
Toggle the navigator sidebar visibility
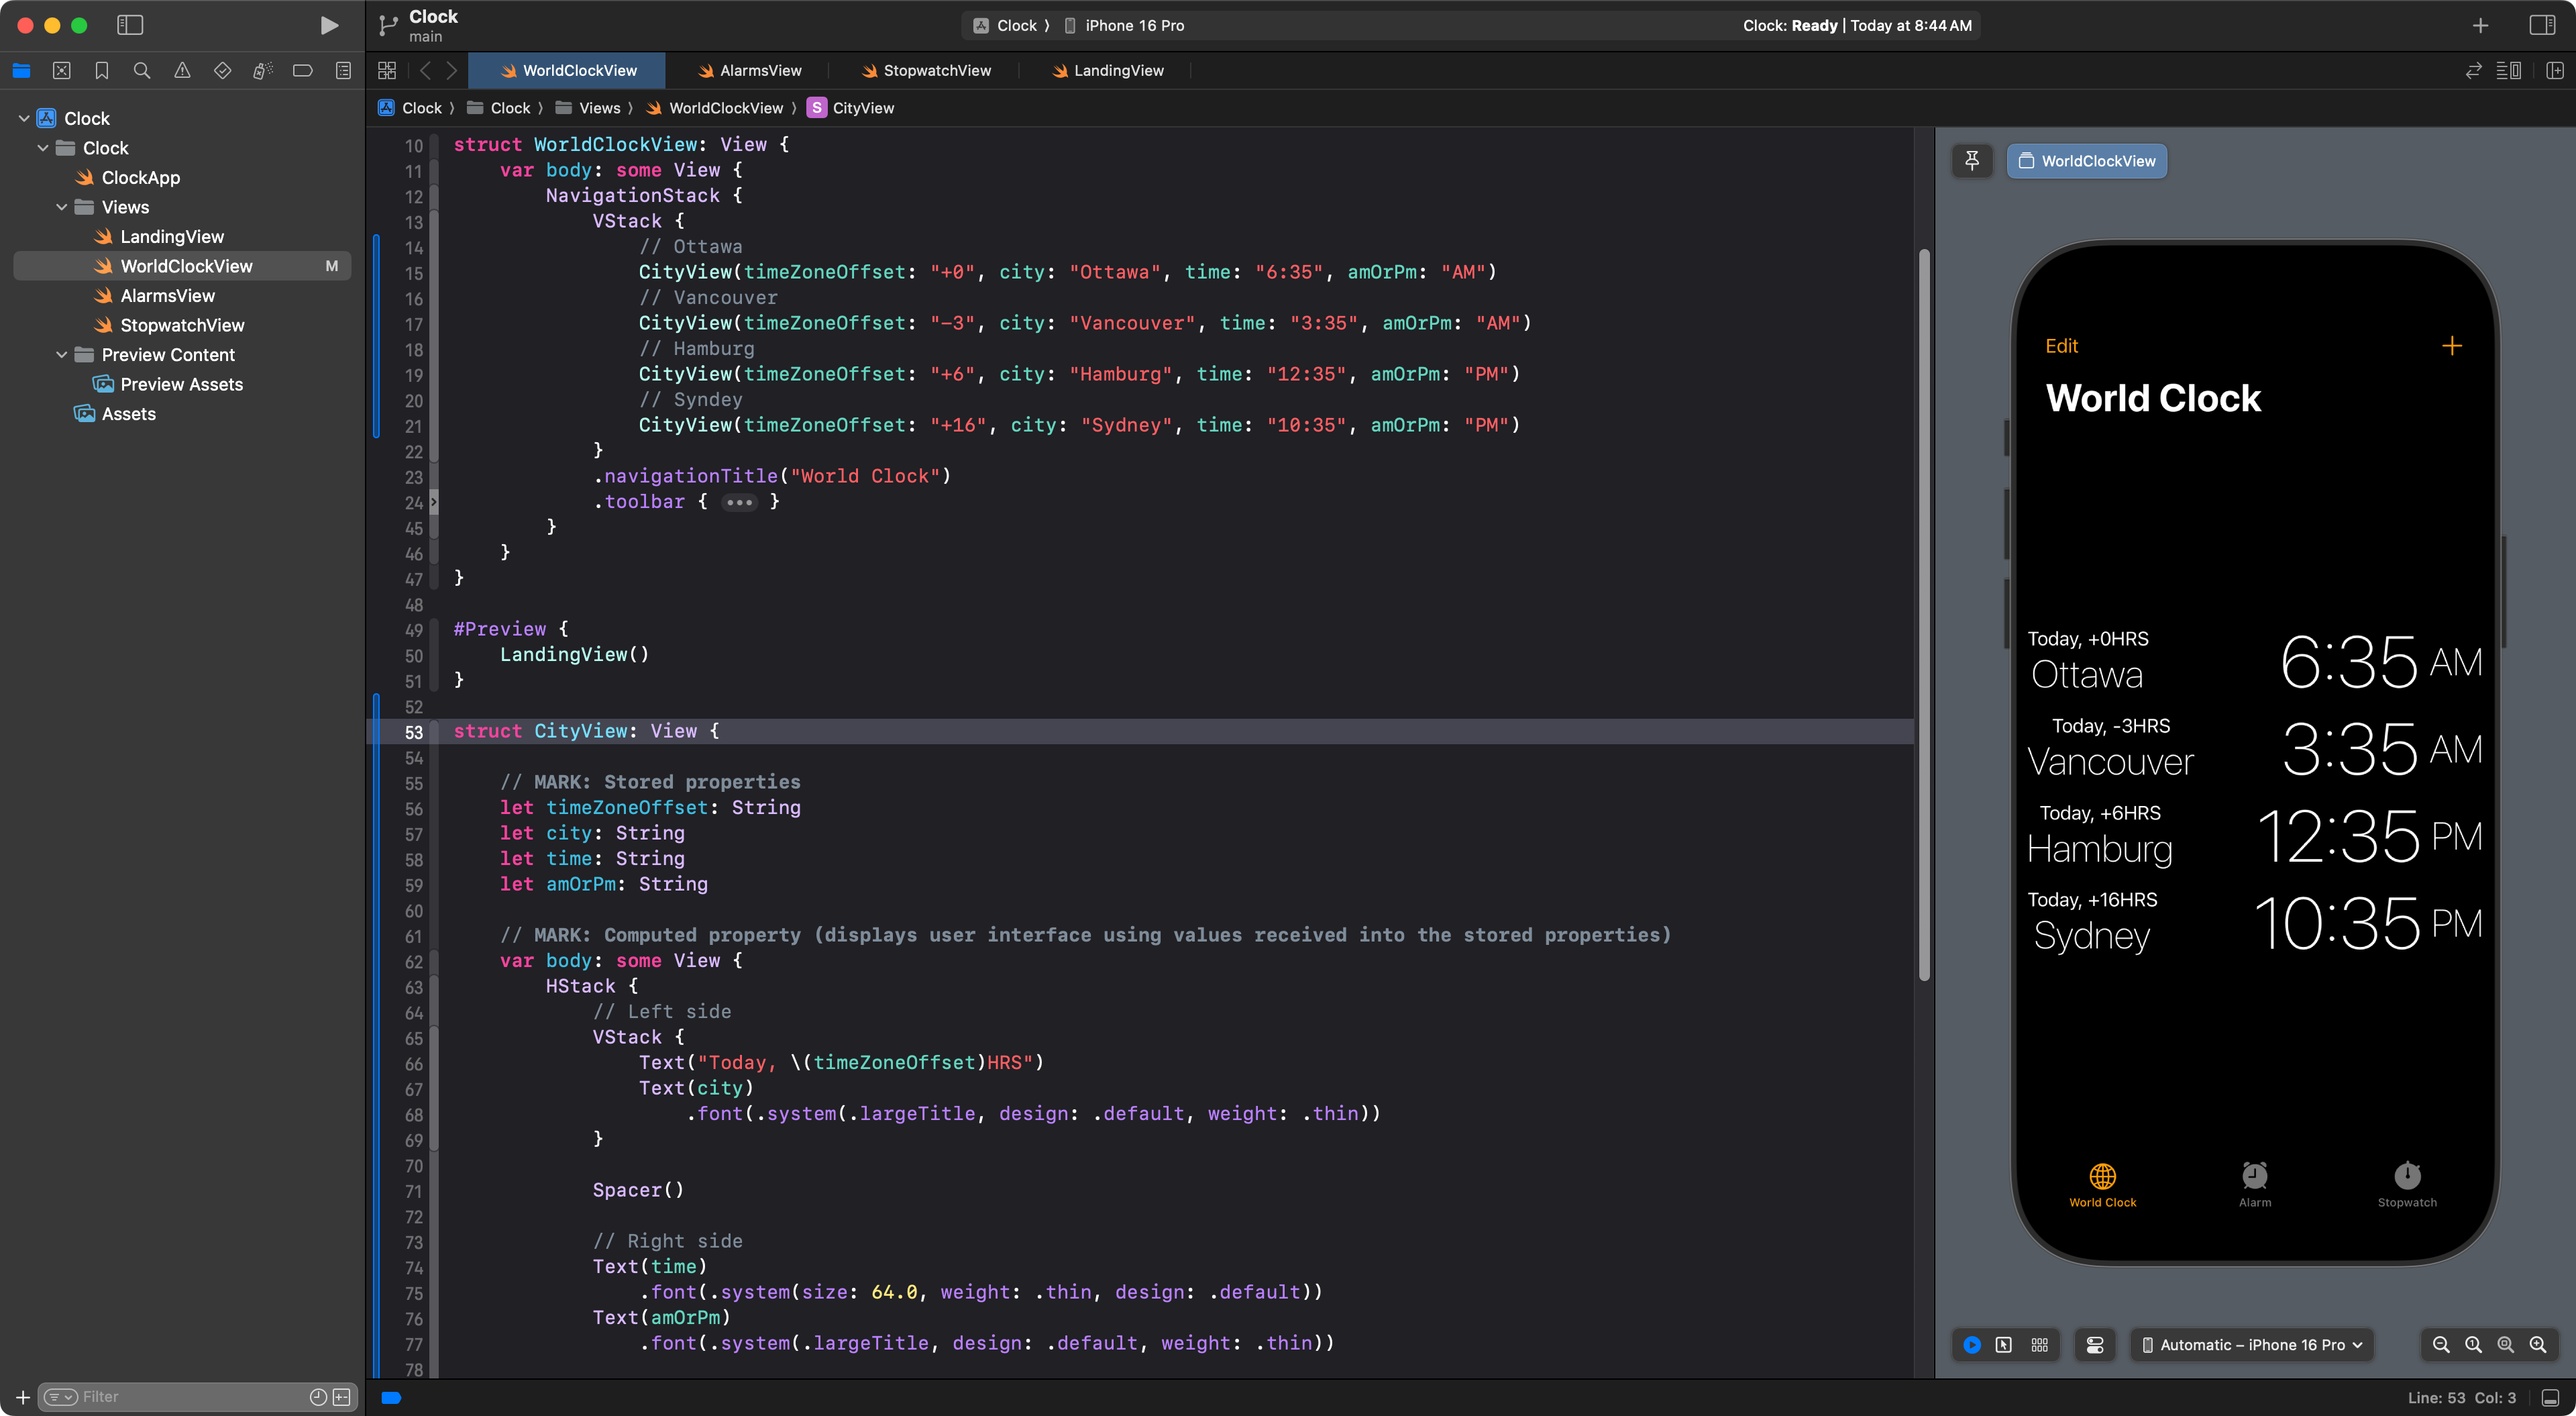(x=130, y=25)
